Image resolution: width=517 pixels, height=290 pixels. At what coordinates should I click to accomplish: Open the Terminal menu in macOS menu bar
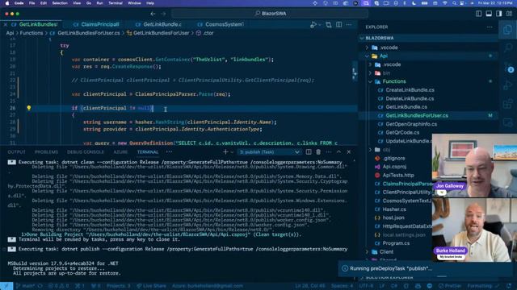116,3
